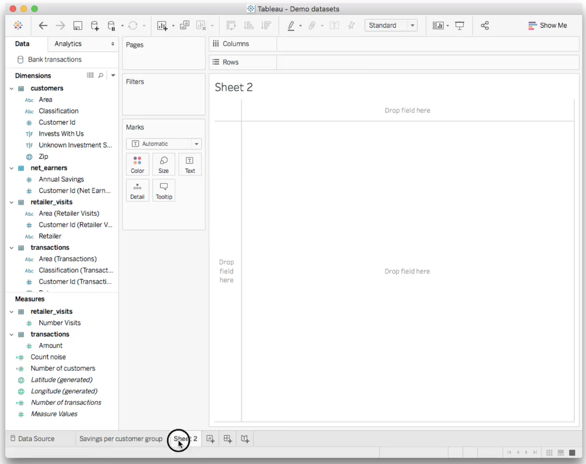The image size is (586, 464).
Task: Click the Clear Sheet toolbar icon
Action: pos(201,25)
